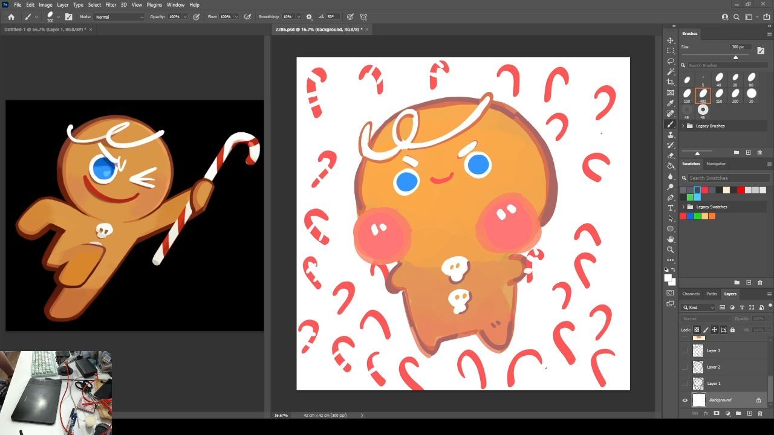The height and width of the screenshot is (435, 774).
Task: Open smoothing options gear icon
Action: click(309, 17)
